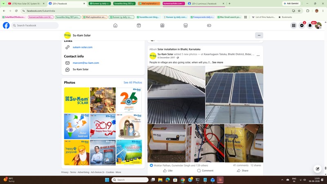
Task: Open the Solar installation in Bhalki, Karnataka album
Action: click(x=179, y=49)
